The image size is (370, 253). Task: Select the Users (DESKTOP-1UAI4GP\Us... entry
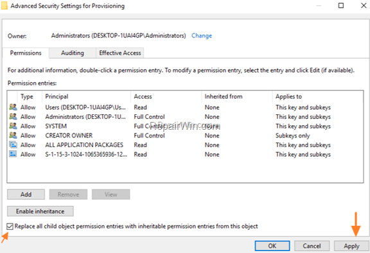(x=185, y=107)
